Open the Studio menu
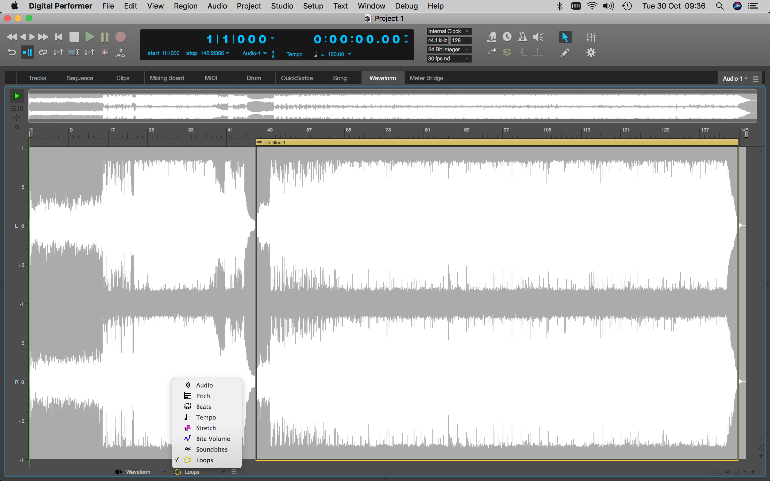770x481 pixels. pyautogui.click(x=282, y=6)
